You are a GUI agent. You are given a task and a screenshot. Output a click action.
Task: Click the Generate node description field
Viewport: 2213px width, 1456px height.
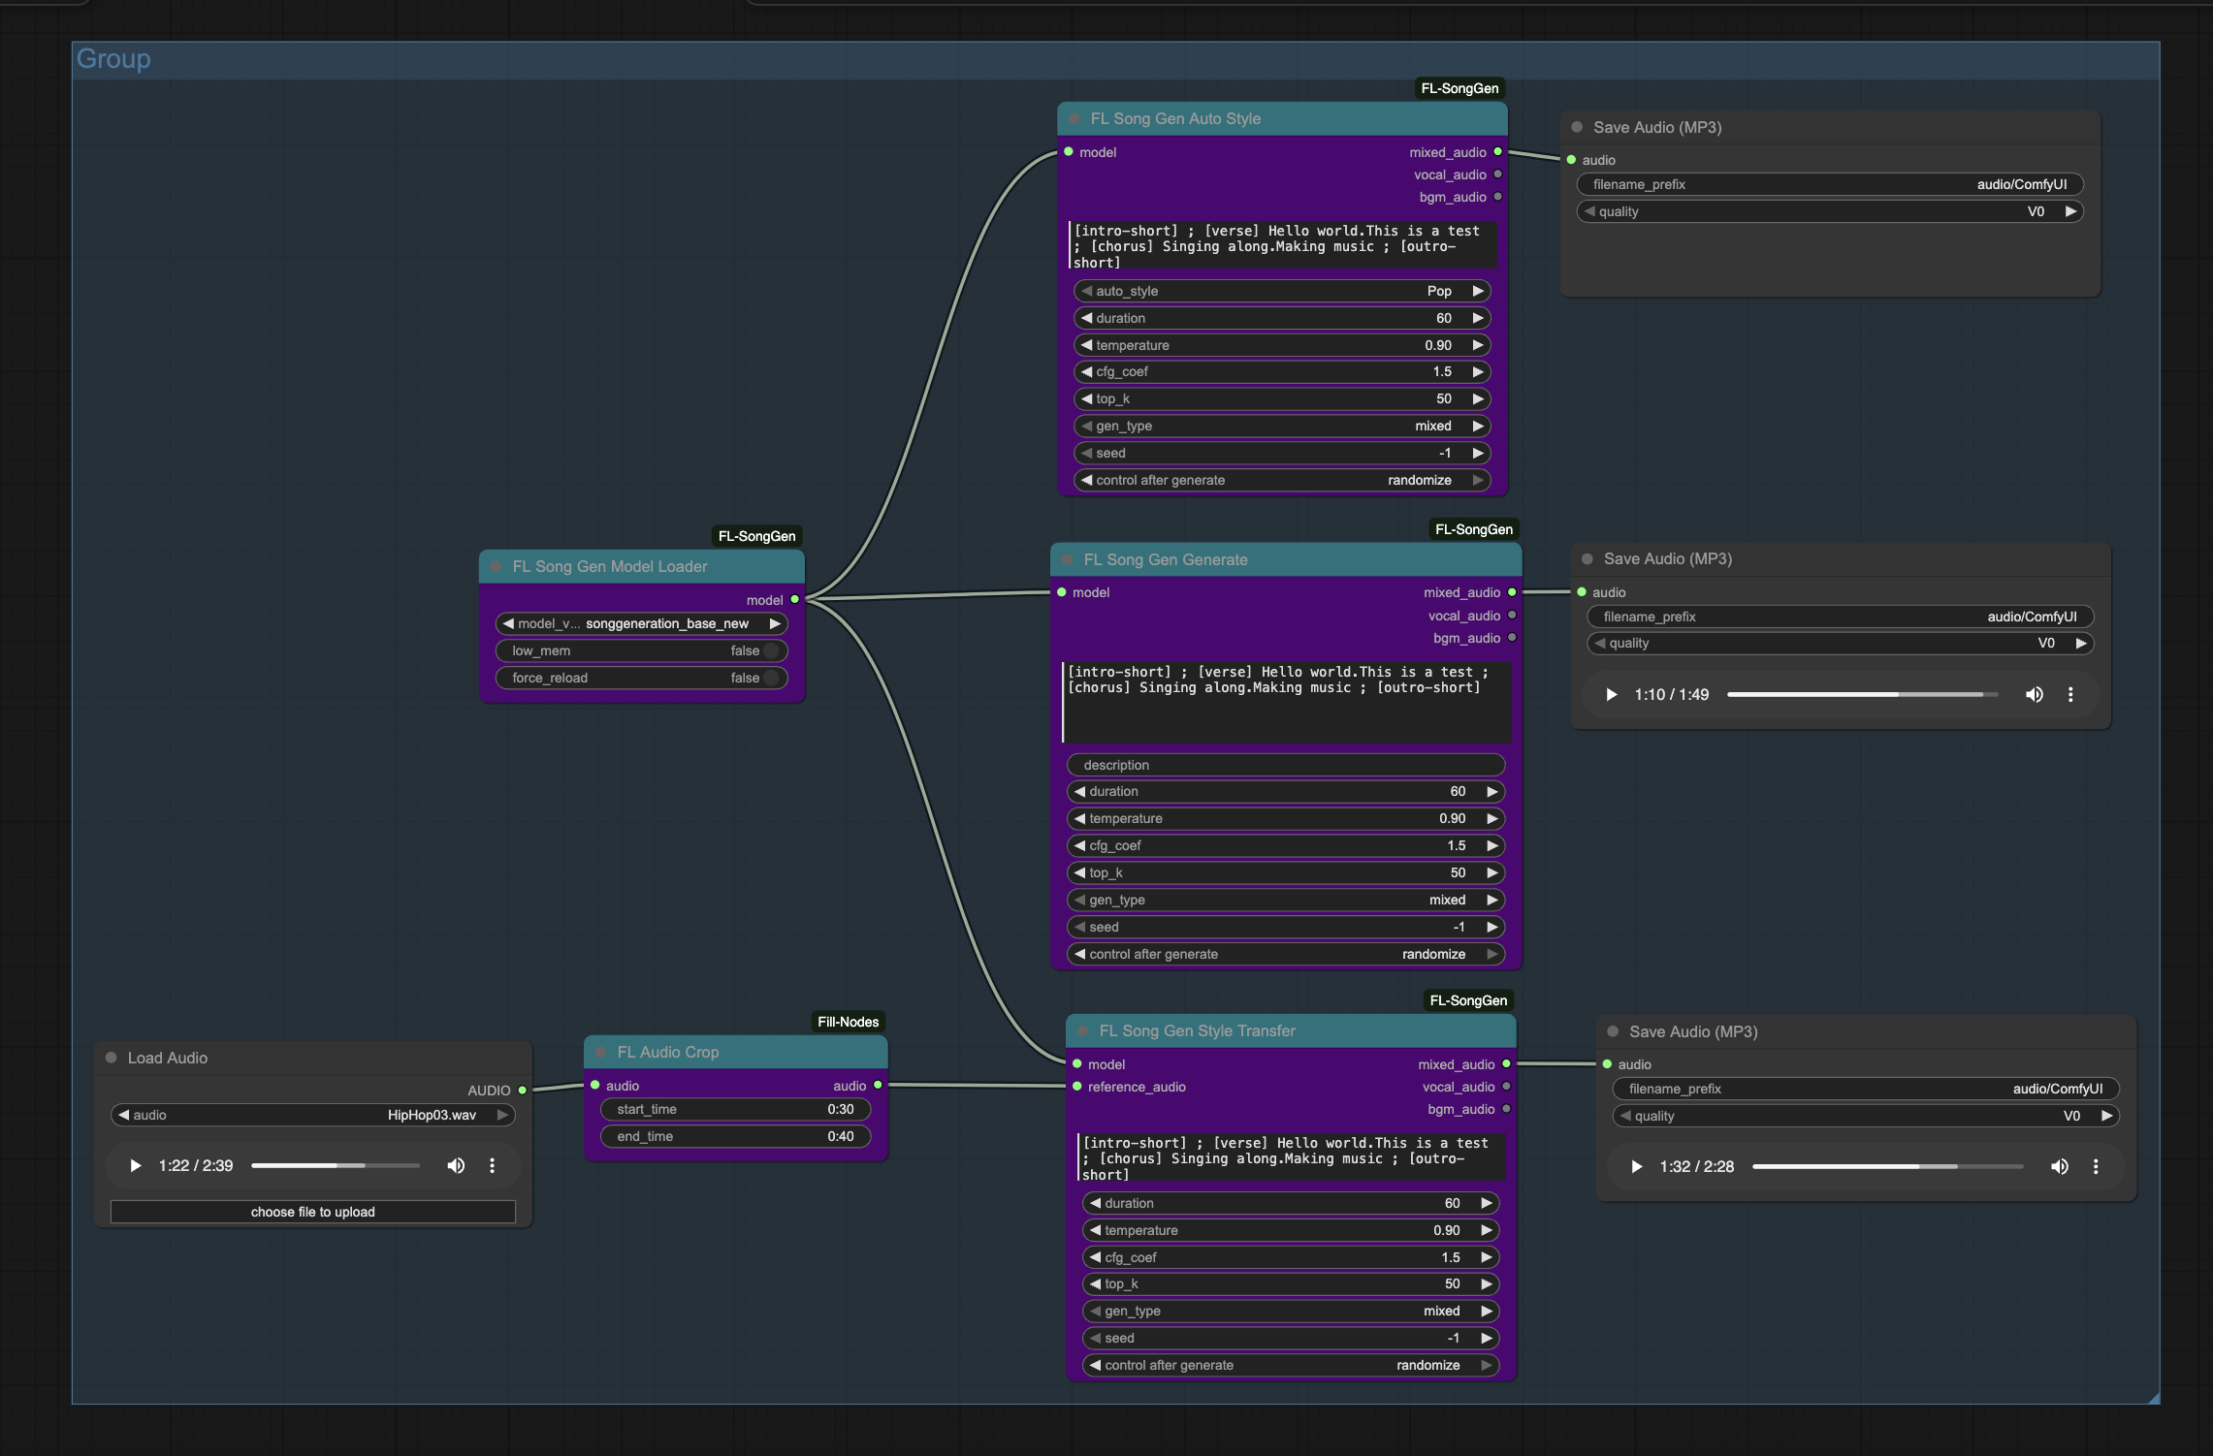pos(1286,765)
